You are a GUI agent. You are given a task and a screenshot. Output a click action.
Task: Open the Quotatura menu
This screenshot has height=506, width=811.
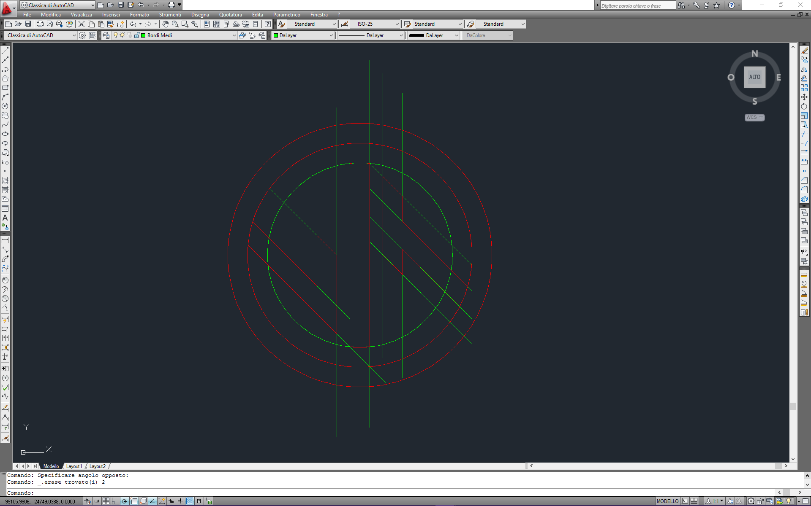click(230, 15)
